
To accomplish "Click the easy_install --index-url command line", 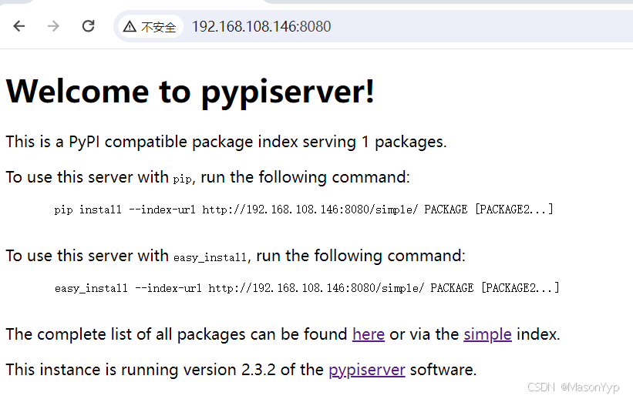I will click(x=307, y=288).
